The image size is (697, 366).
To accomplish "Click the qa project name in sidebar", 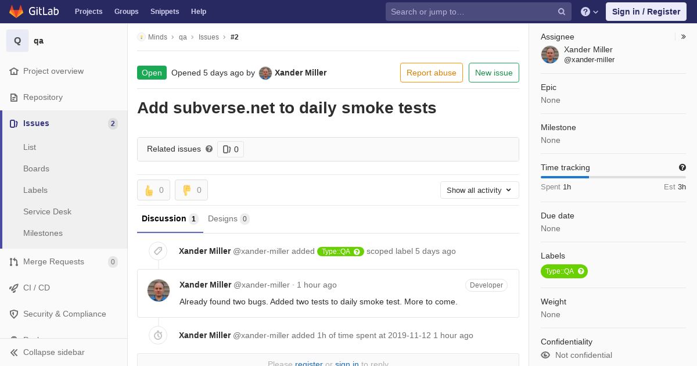I will click(x=38, y=41).
